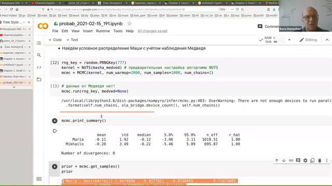Delete the cell with trash icon
Image resolution: width=332 pixels, height=186 pixels.
click(x=320, y=161)
